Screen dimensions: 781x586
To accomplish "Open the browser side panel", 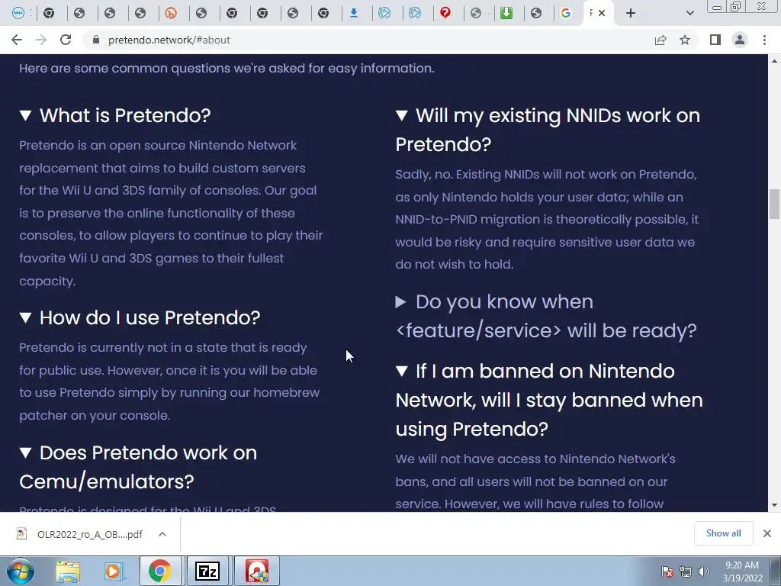I will tap(715, 40).
